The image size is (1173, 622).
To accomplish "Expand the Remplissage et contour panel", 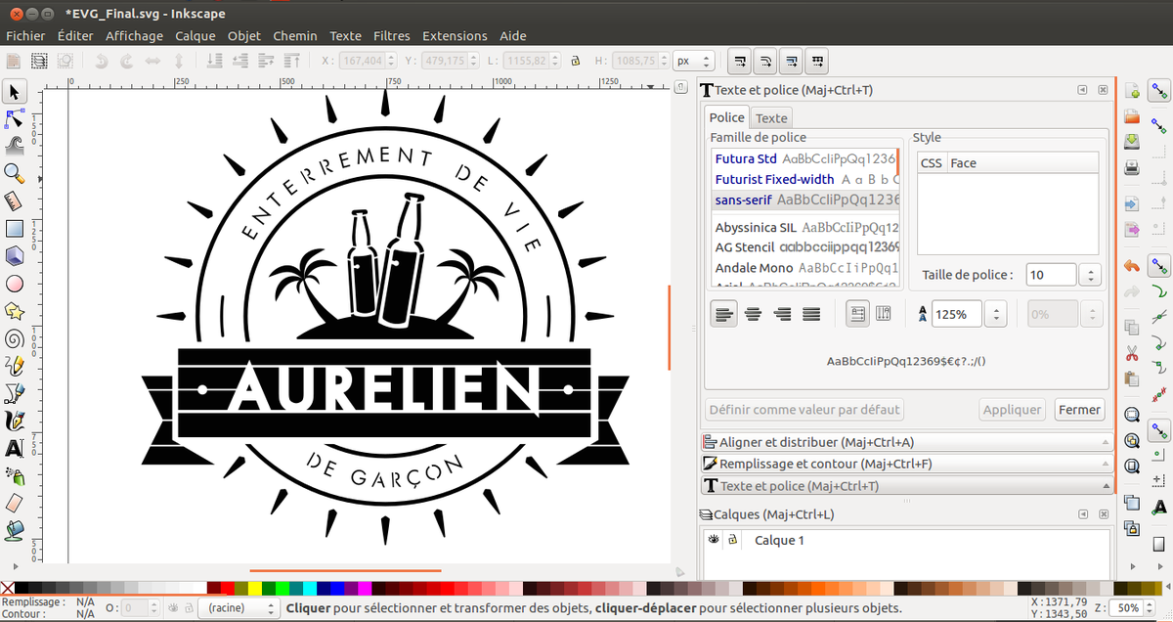I will click(x=825, y=464).
